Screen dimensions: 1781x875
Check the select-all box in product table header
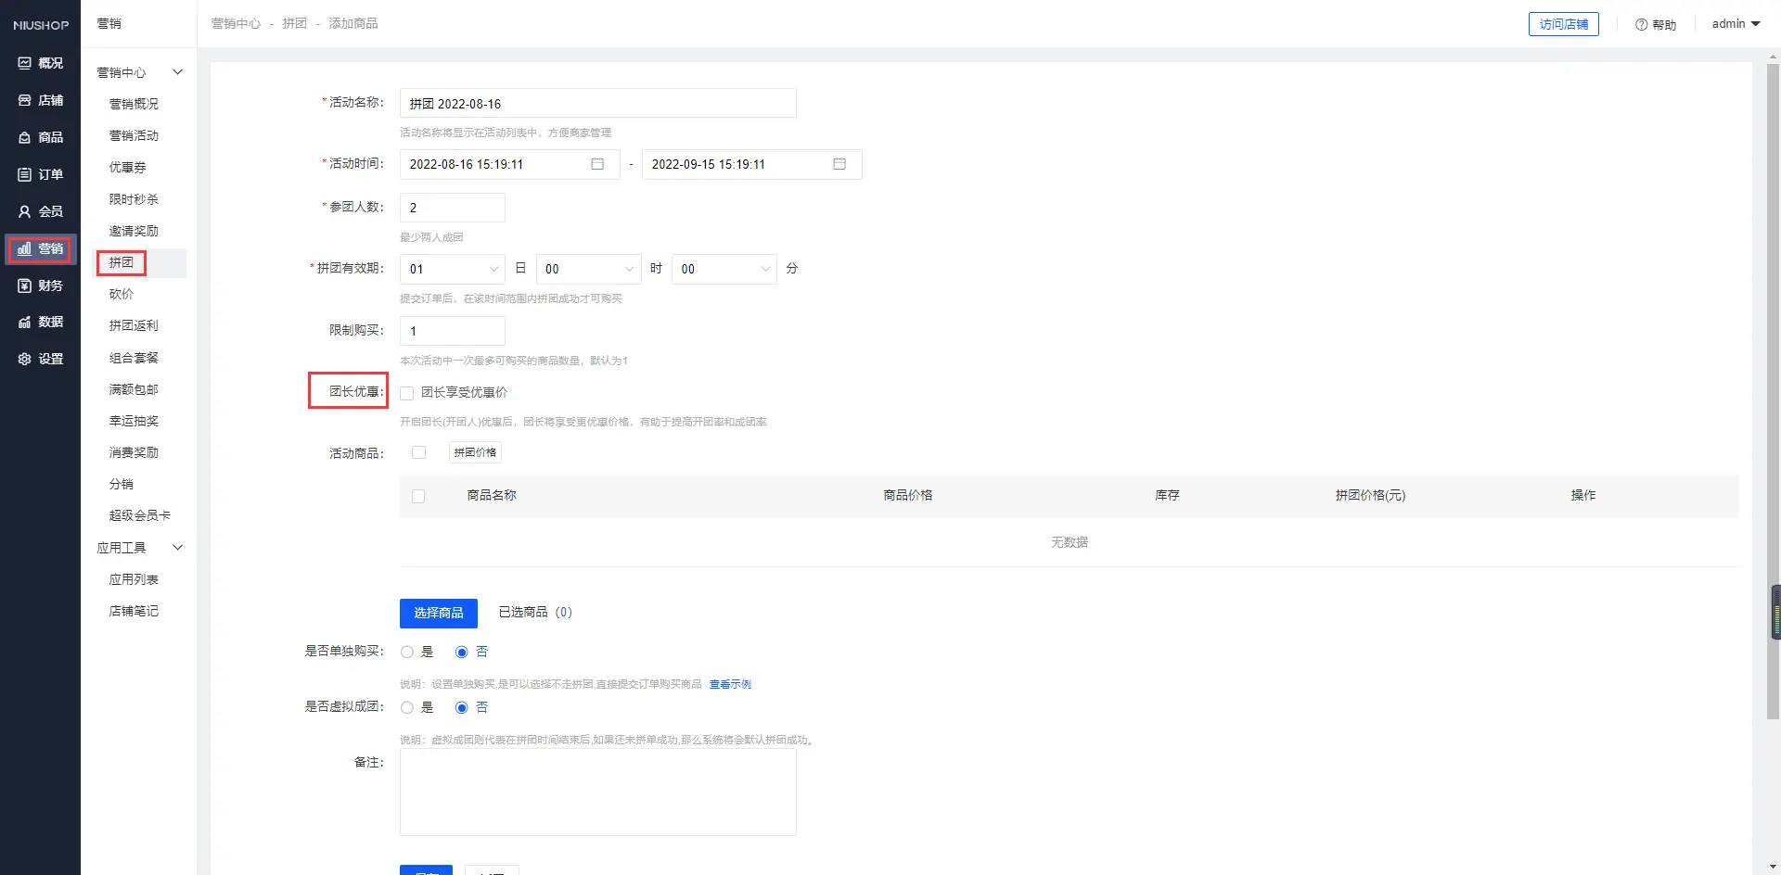pyautogui.click(x=418, y=496)
